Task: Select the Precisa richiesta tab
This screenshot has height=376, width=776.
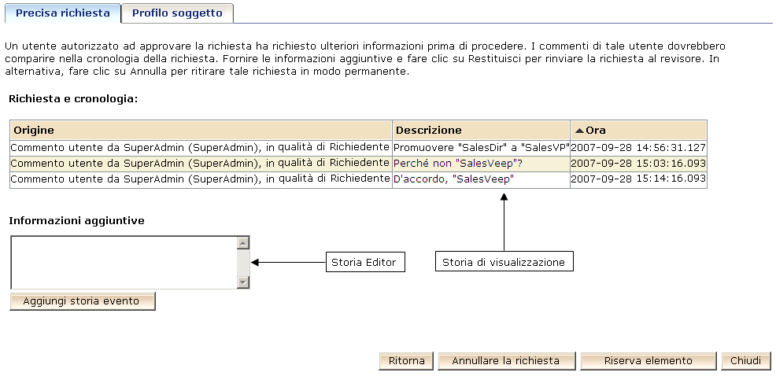Action: [63, 13]
